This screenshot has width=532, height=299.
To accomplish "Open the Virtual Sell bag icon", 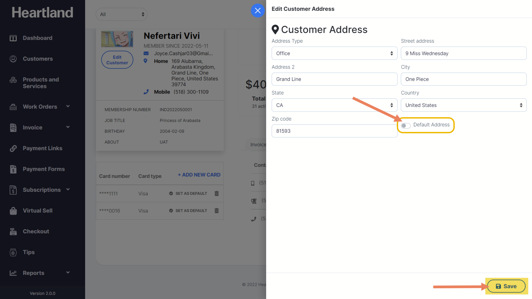I will click(13, 211).
